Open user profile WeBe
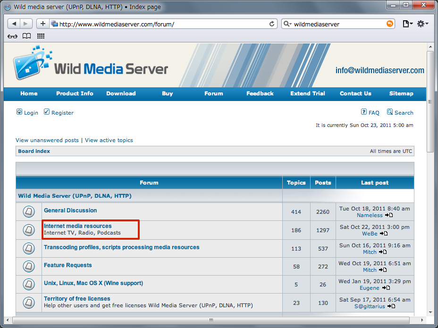The height and width of the screenshot is (328, 438). point(370,234)
